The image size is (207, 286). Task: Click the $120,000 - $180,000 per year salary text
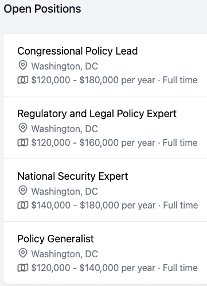pyautogui.click(x=93, y=80)
